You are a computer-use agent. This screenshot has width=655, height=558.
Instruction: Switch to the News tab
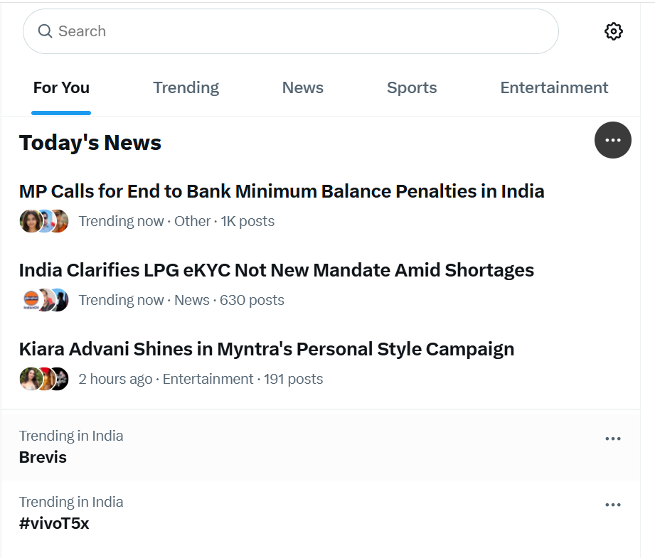coord(302,88)
